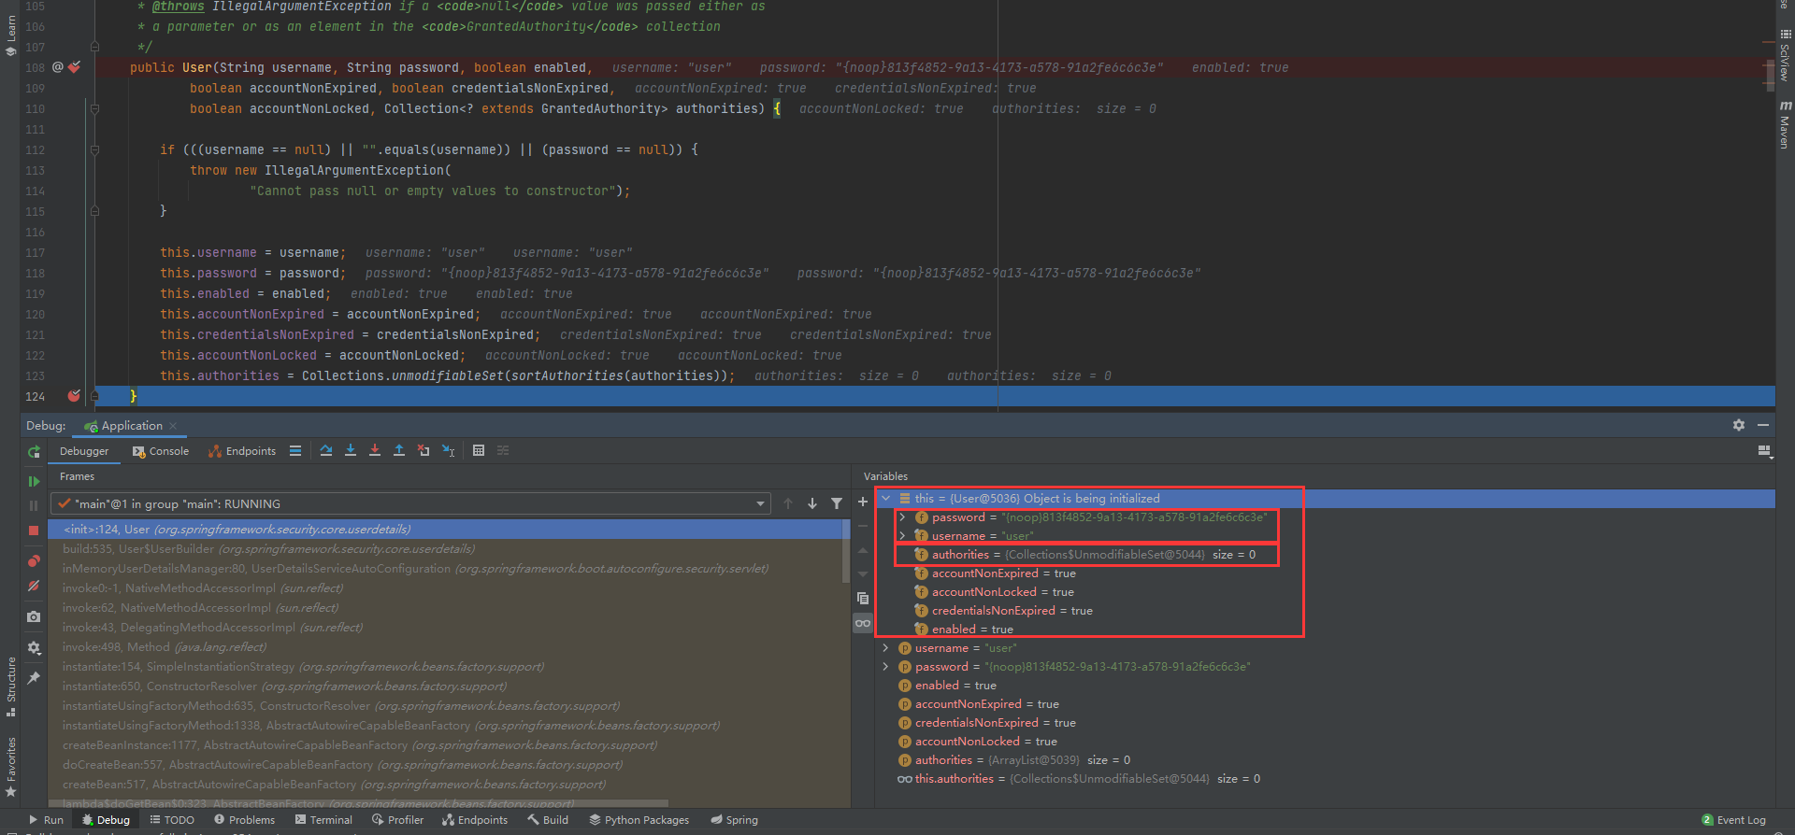Open Python Packages tool window
Screen dimensions: 1795x835
(639, 820)
